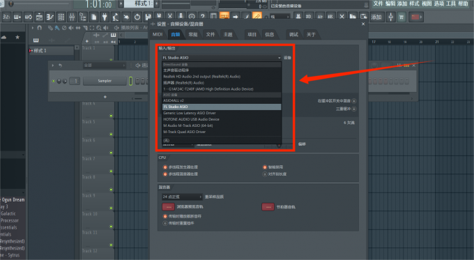The height and width of the screenshot is (260, 474).
Task: Click the browser file-tree toolbar icon
Action: tap(83, 17)
